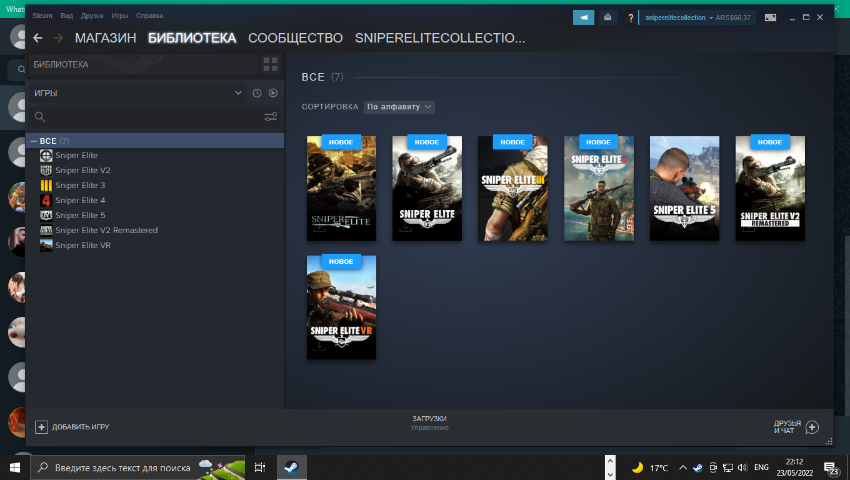
Task: Open Sniper Elite III cover thumbnail
Action: [x=512, y=188]
